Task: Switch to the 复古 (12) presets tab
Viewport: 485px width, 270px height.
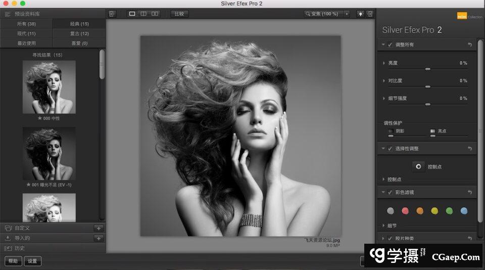Action: pos(79,33)
